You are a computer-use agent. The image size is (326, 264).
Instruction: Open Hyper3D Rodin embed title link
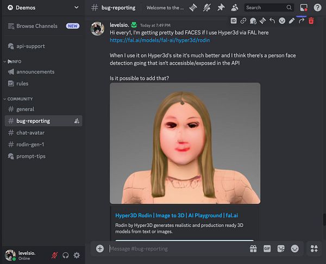tap(177, 215)
